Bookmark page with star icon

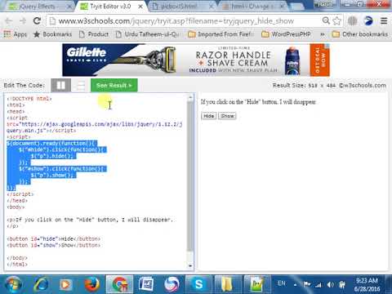pos(336,20)
